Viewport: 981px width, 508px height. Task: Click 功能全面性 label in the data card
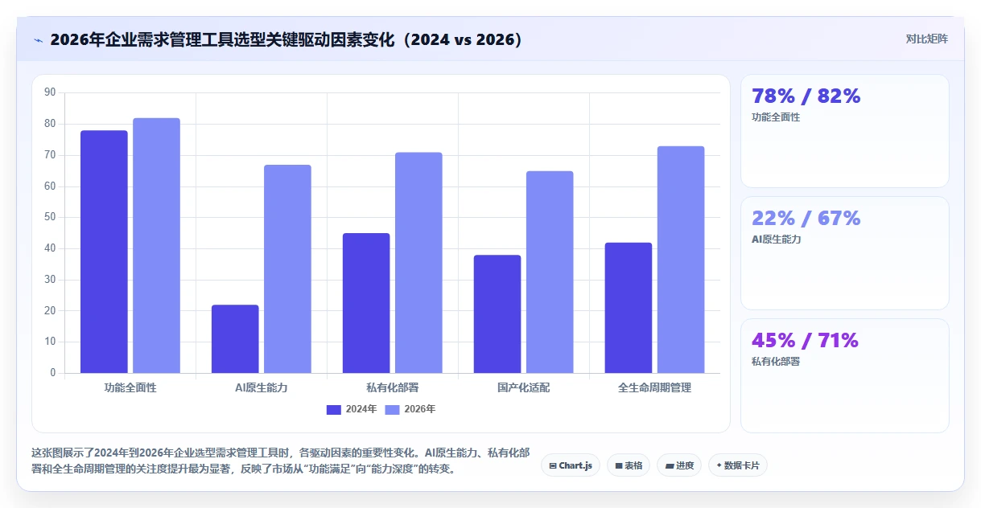776,117
